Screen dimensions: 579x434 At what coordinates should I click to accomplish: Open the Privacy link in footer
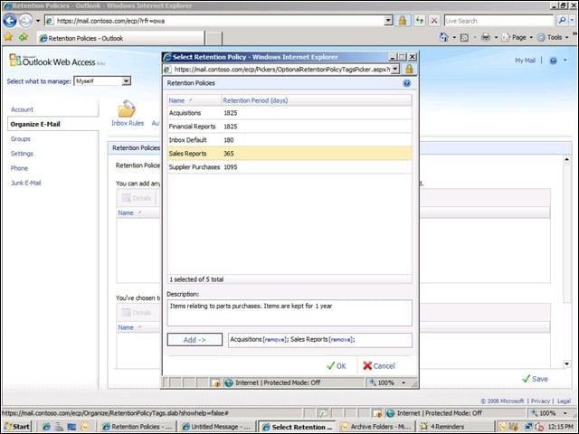[540, 401]
